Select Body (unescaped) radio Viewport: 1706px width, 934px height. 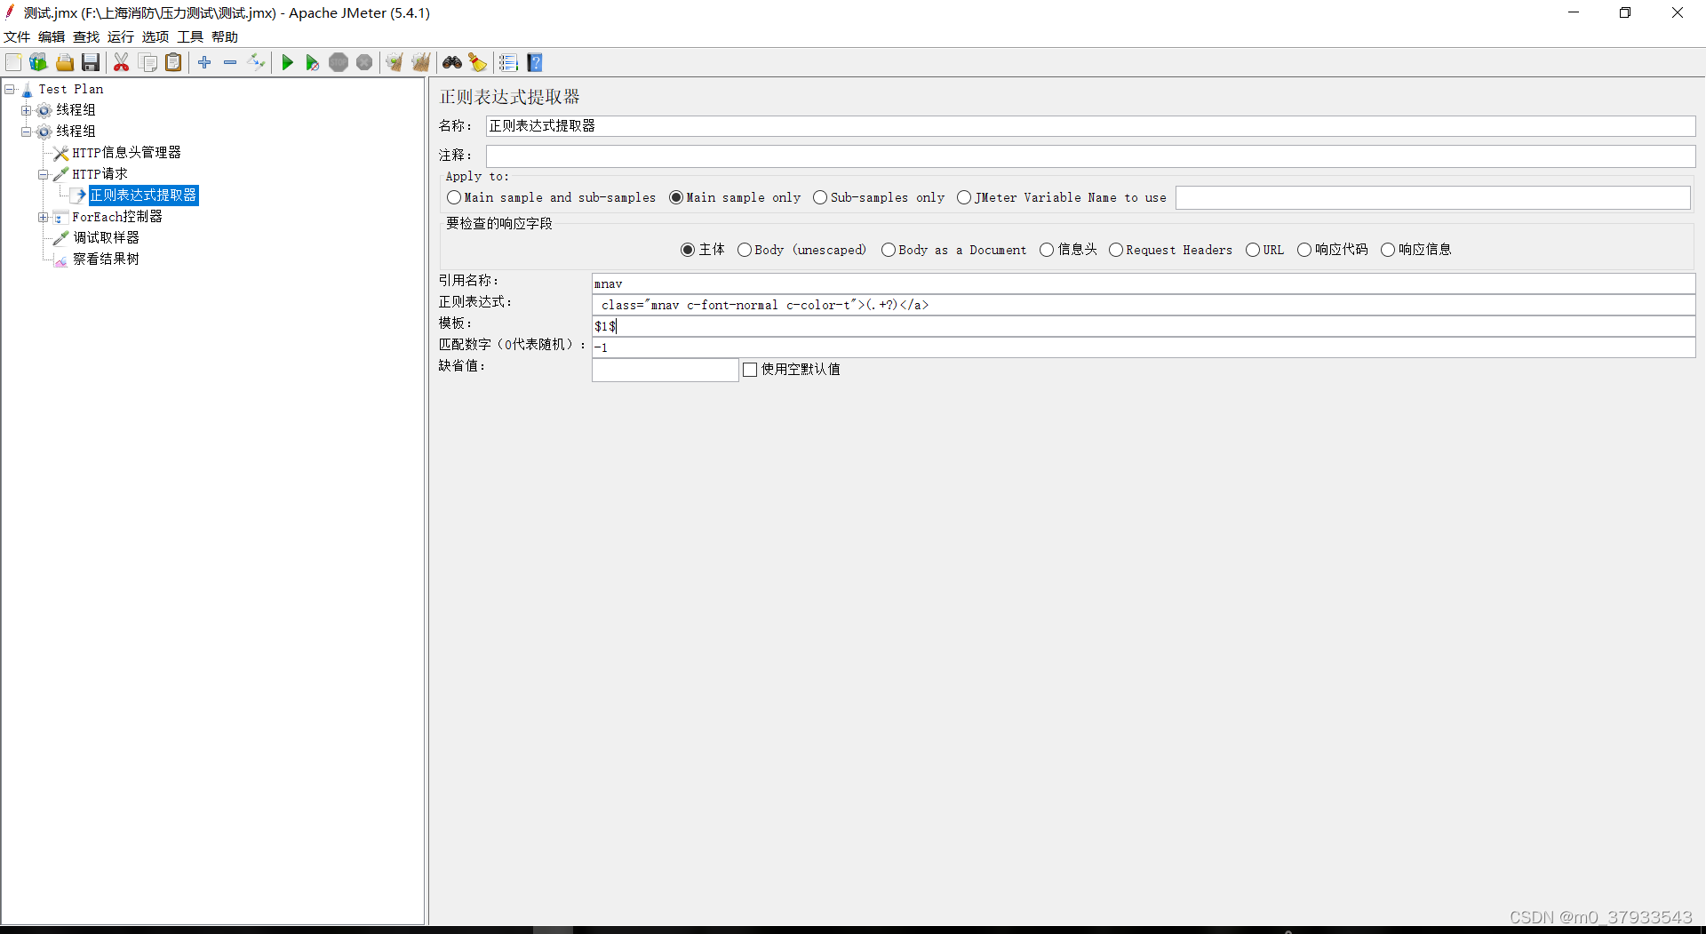coord(745,250)
